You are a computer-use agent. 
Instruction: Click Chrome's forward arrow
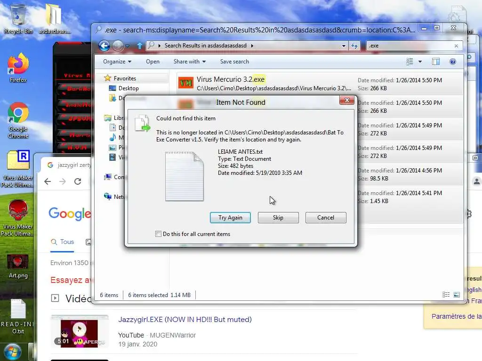click(63, 181)
